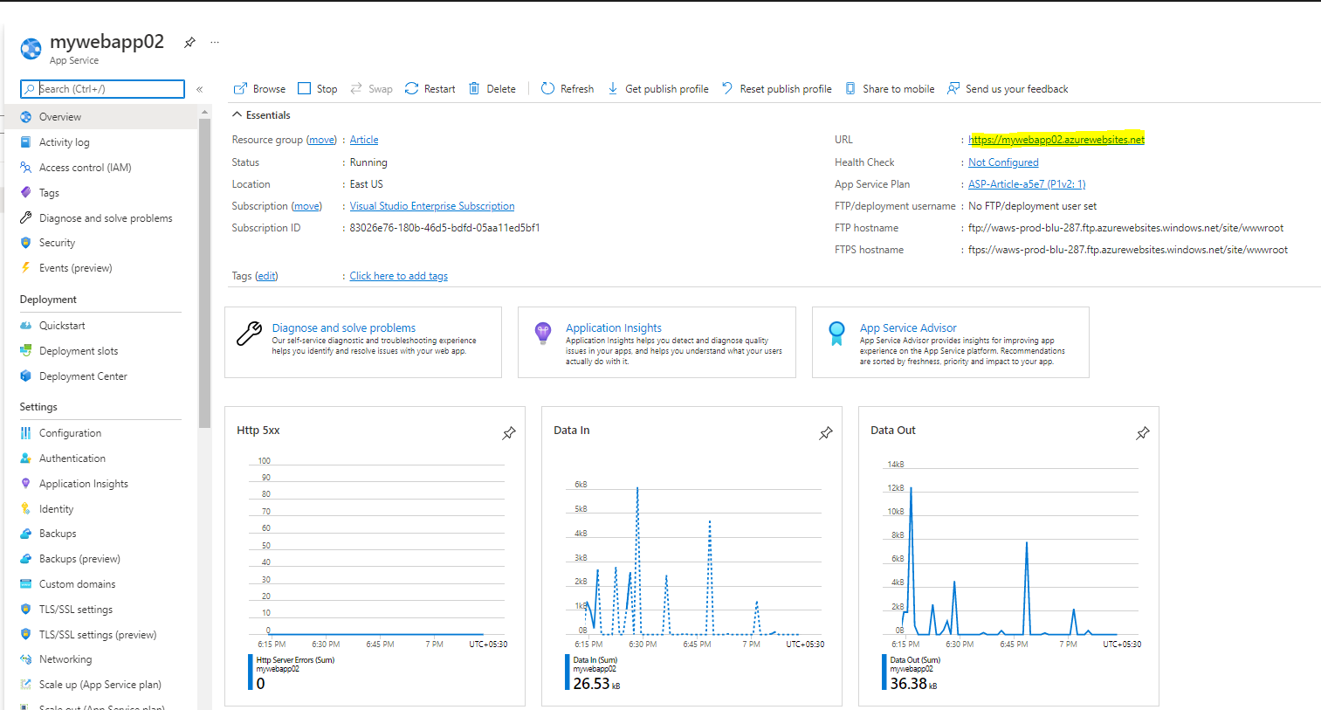Select Configuration under Settings
This screenshot has width=1321, height=710.
click(70, 433)
